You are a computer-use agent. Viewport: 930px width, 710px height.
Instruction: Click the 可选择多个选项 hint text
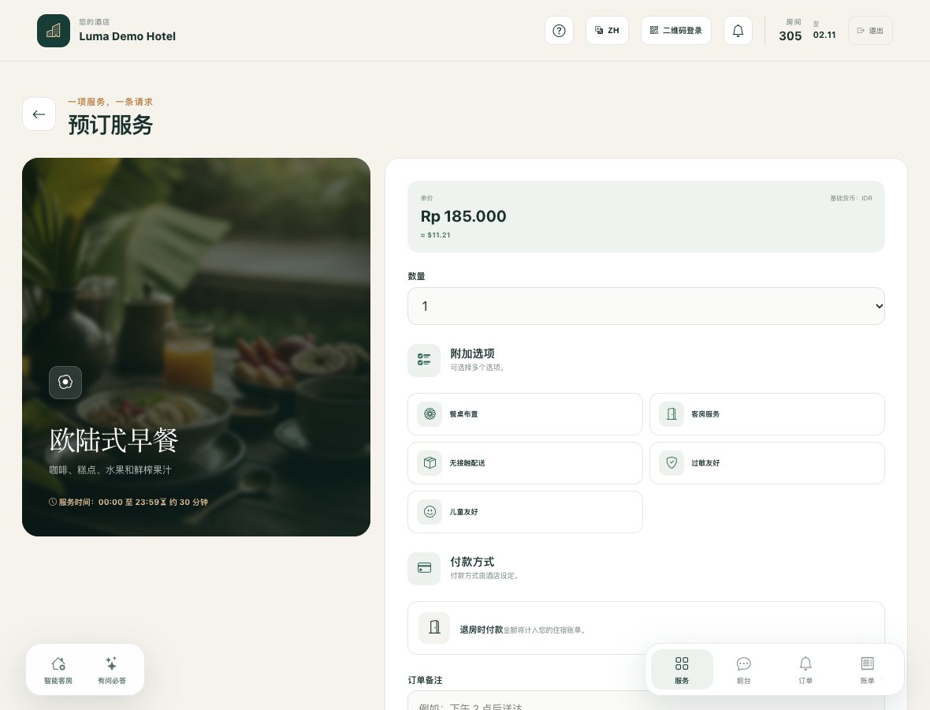tap(478, 368)
